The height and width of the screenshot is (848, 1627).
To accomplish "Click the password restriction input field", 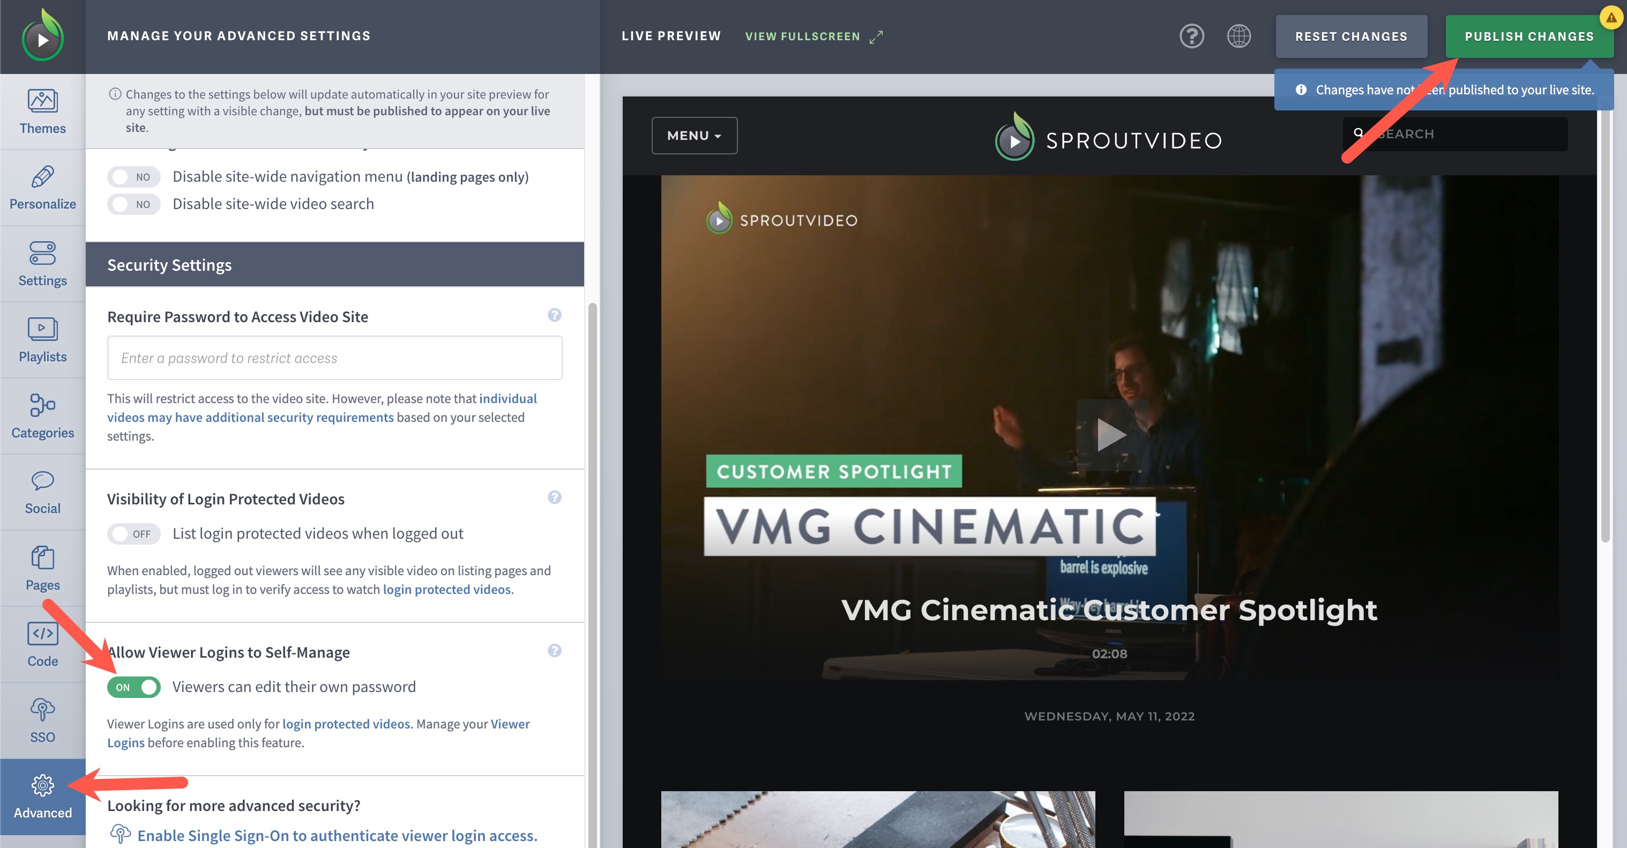I will (334, 358).
